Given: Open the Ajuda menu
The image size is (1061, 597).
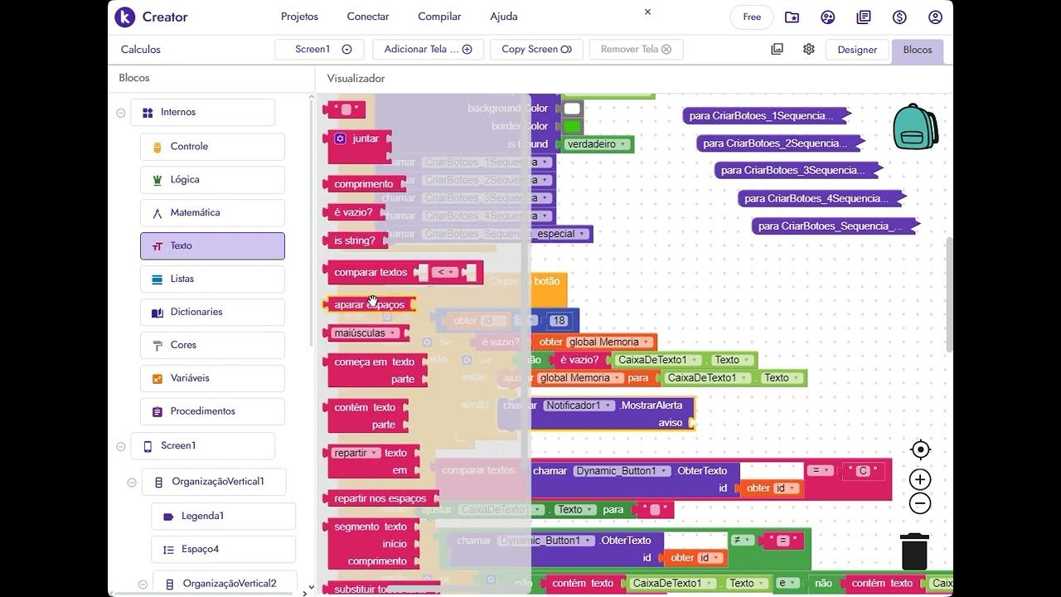Looking at the screenshot, I should click(x=504, y=17).
